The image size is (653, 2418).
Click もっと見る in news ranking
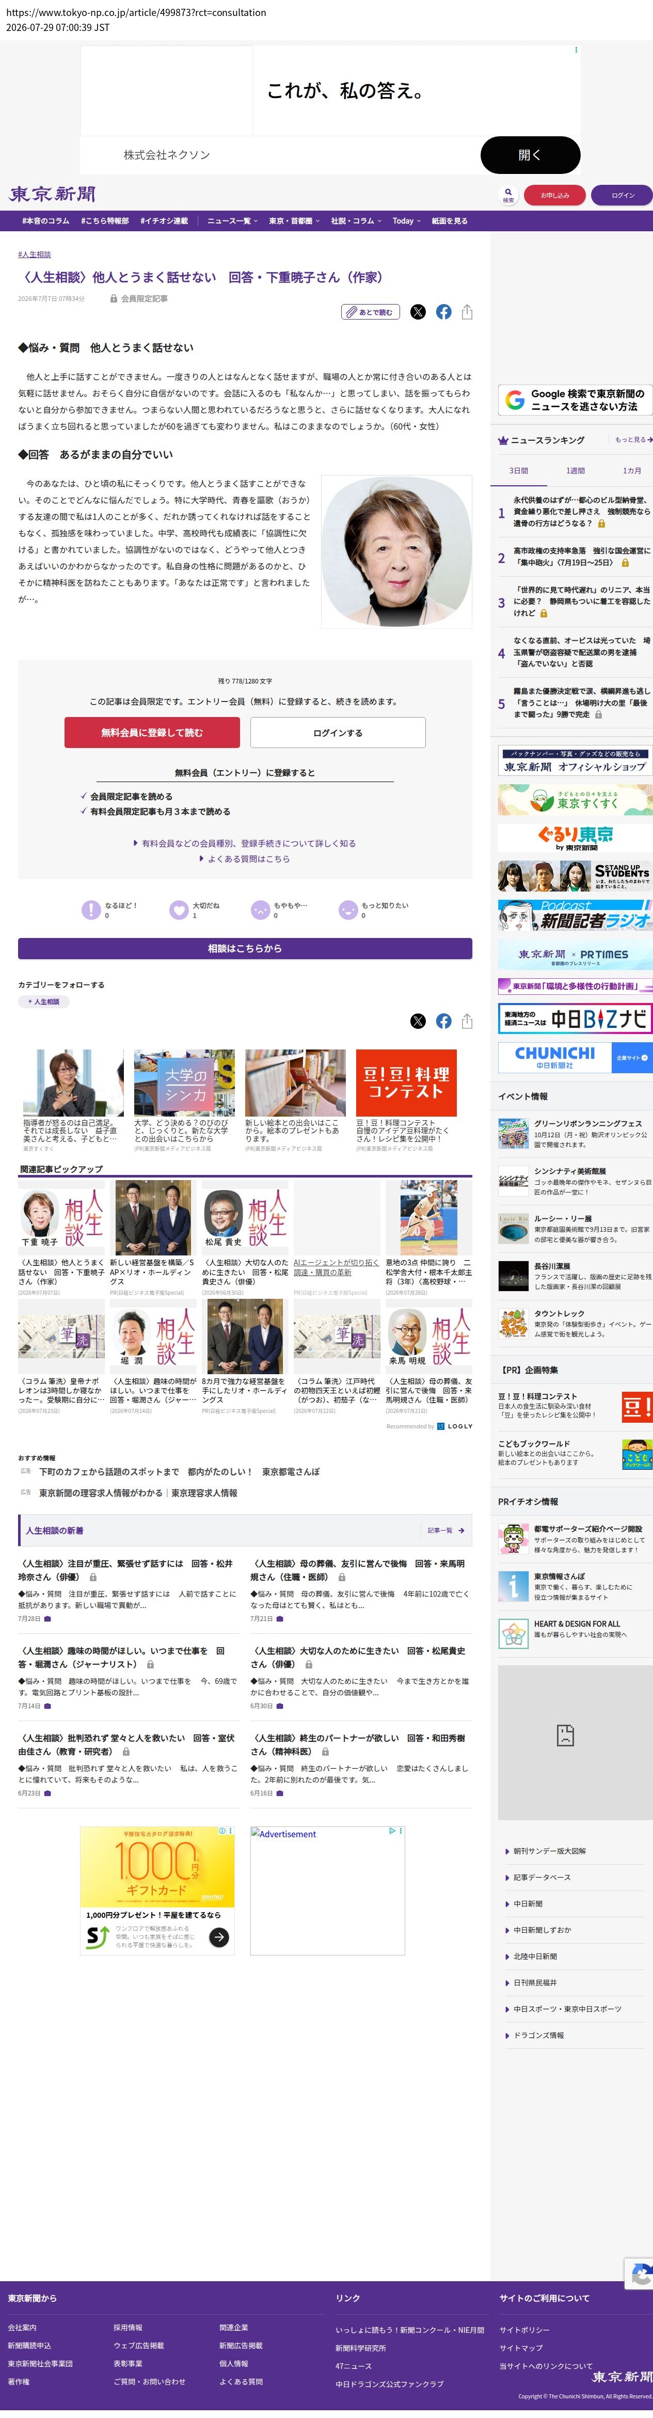pos(633,439)
